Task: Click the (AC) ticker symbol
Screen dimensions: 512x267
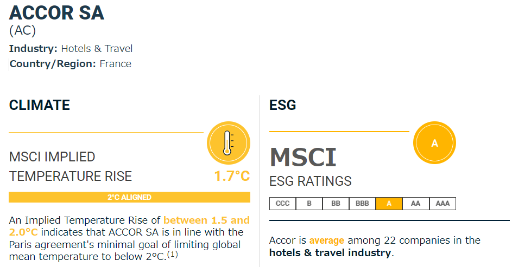Action: tap(22, 31)
